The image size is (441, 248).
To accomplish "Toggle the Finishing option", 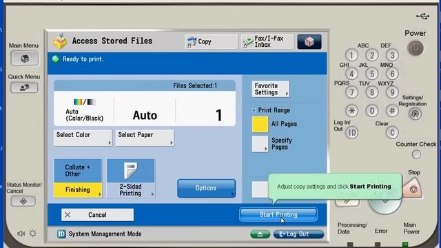I will pyautogui.click(x=78, y=190).
